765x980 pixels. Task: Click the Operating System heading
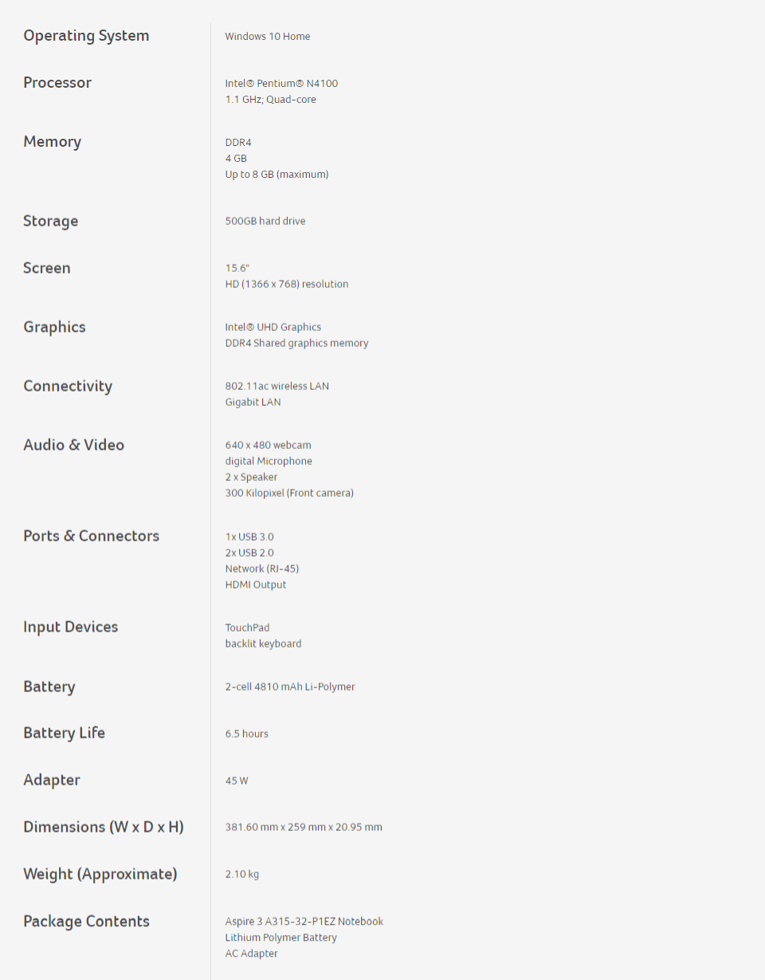tap(86, 36)
